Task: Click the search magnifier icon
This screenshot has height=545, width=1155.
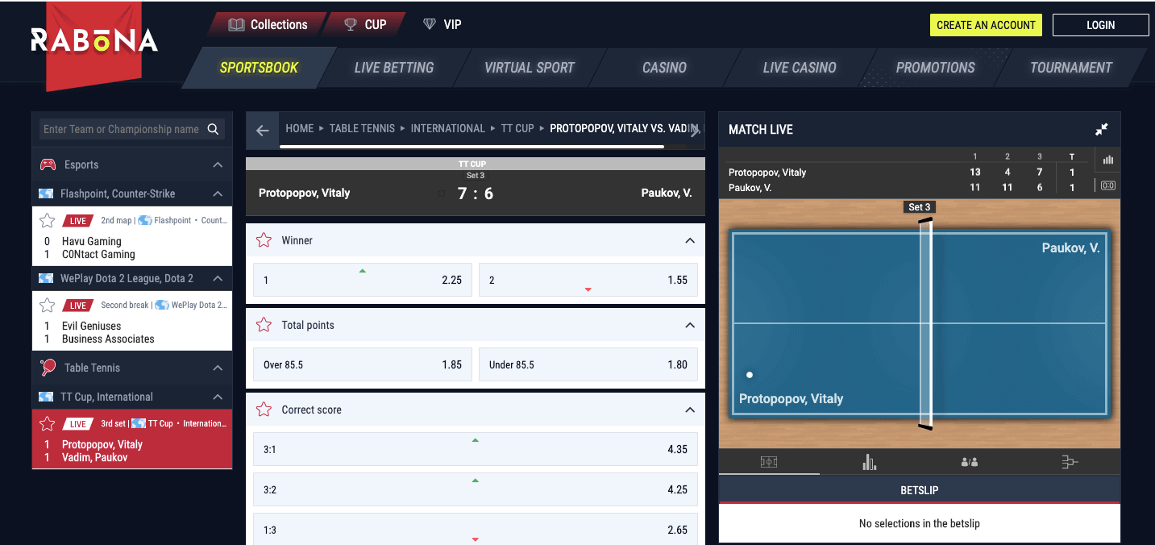Action: point(213,129)
